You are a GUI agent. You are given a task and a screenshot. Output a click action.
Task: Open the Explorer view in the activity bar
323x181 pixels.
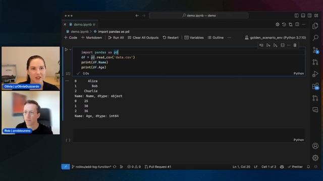pos(315,26)
